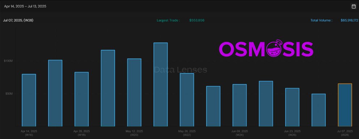Click the Jul 07, 2025, (W28) header text
359x139 pixels.
click(18, 20)
